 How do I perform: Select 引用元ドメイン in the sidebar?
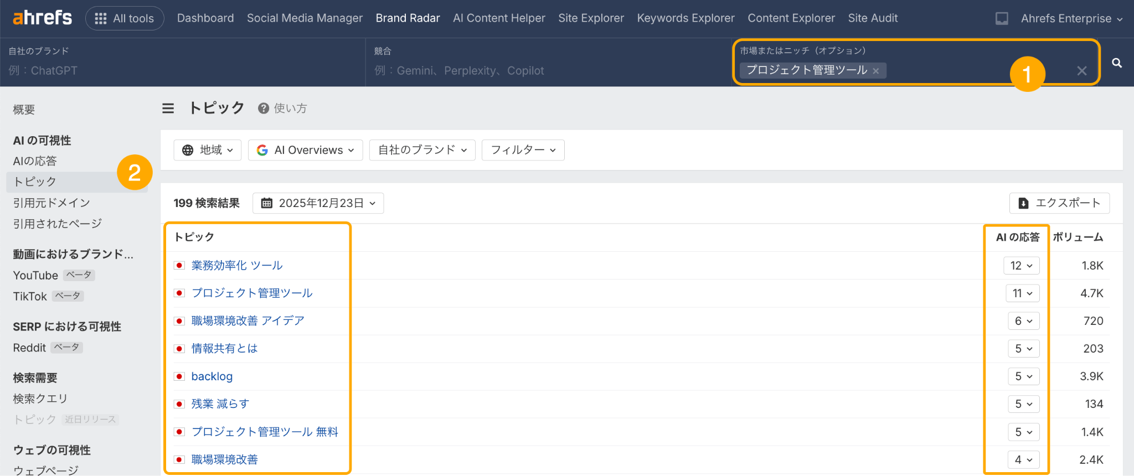(51, 203)
